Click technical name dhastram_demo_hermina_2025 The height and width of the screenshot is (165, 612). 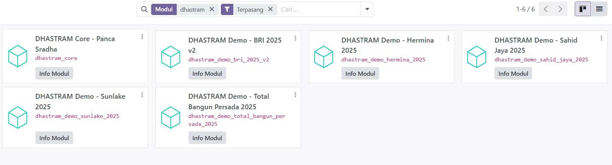[383, 60]
